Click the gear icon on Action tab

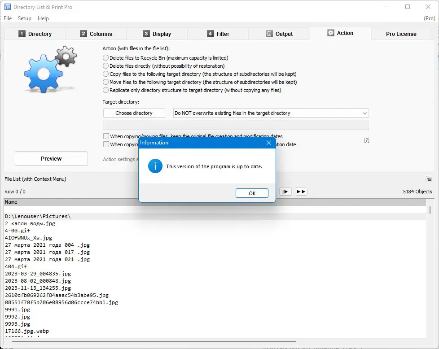tap(331, 33)
